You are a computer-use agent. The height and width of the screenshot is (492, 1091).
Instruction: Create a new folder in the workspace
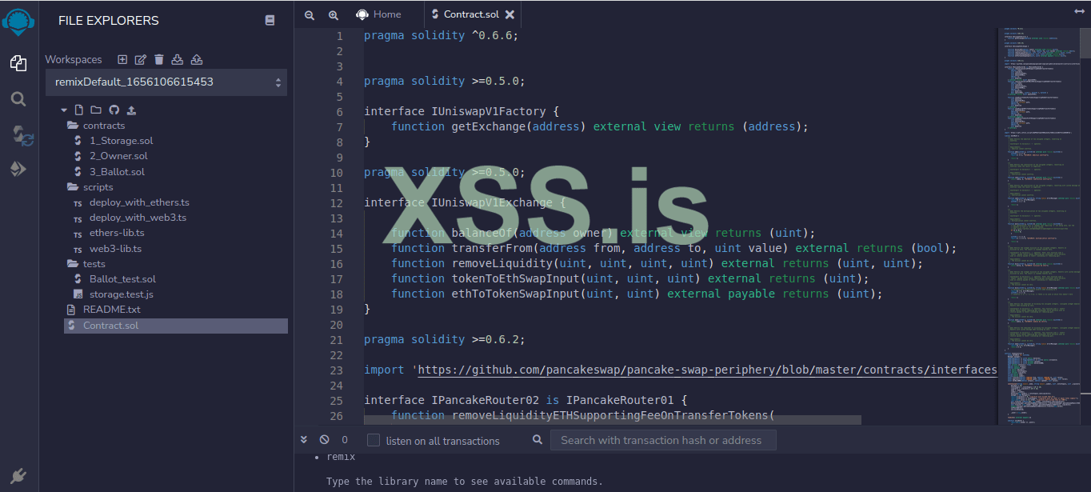click(94, 111)
